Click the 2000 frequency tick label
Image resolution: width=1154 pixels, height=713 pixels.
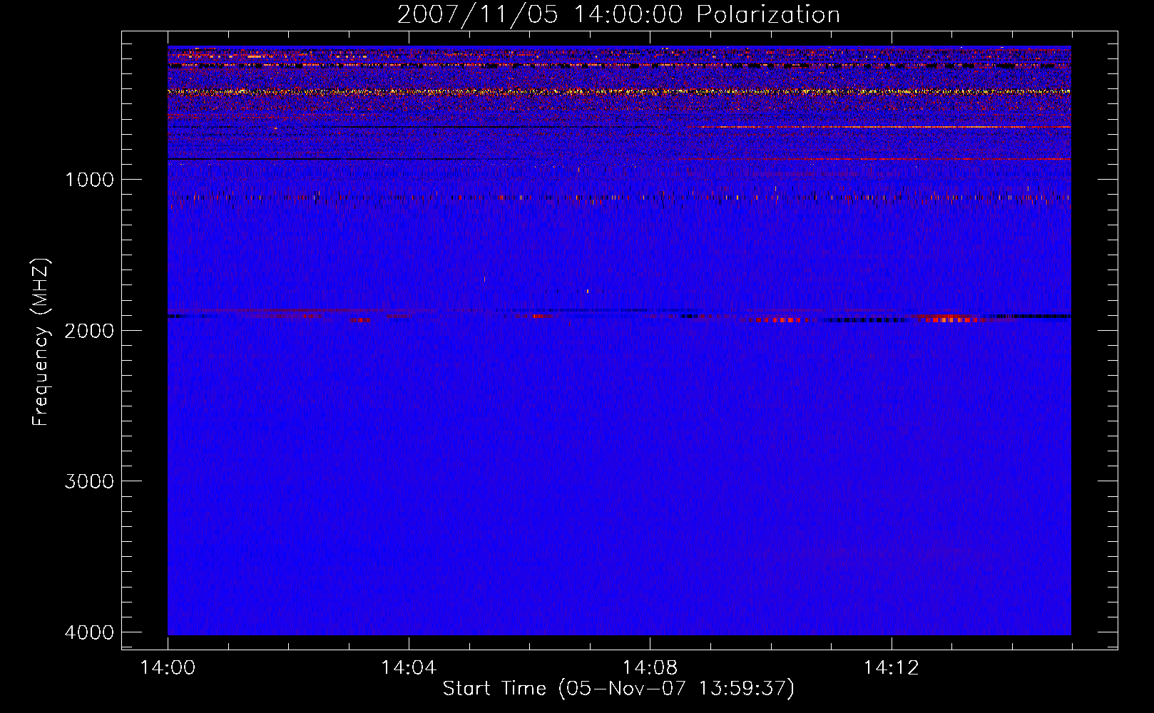coord(89,330)
